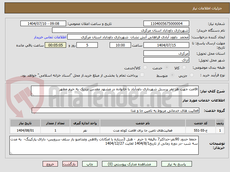This screenshot has width=230, height=172.
Task: Click the resize handle of توضیحات خریدار textarea
Action: [11, 153]
